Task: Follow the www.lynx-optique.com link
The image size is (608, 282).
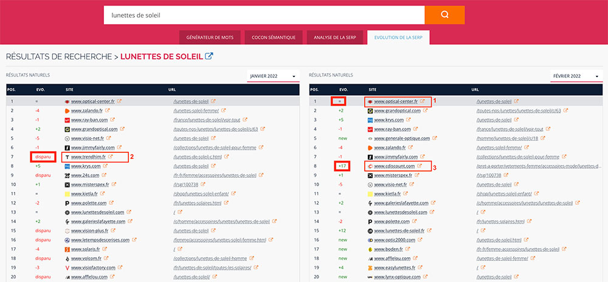Action: click(x=397, y=277)
